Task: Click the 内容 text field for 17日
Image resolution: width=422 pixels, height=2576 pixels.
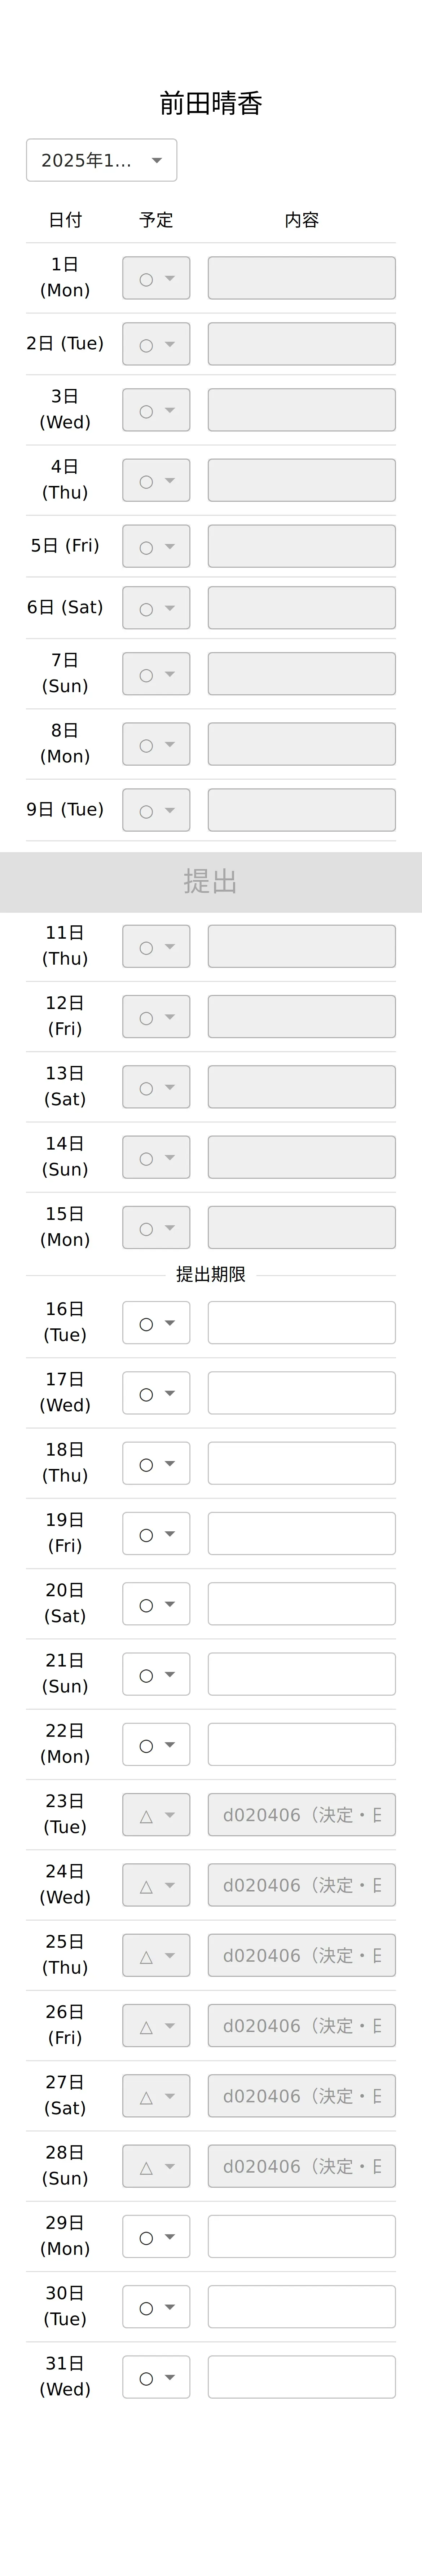Action: tap(302, 1393)
